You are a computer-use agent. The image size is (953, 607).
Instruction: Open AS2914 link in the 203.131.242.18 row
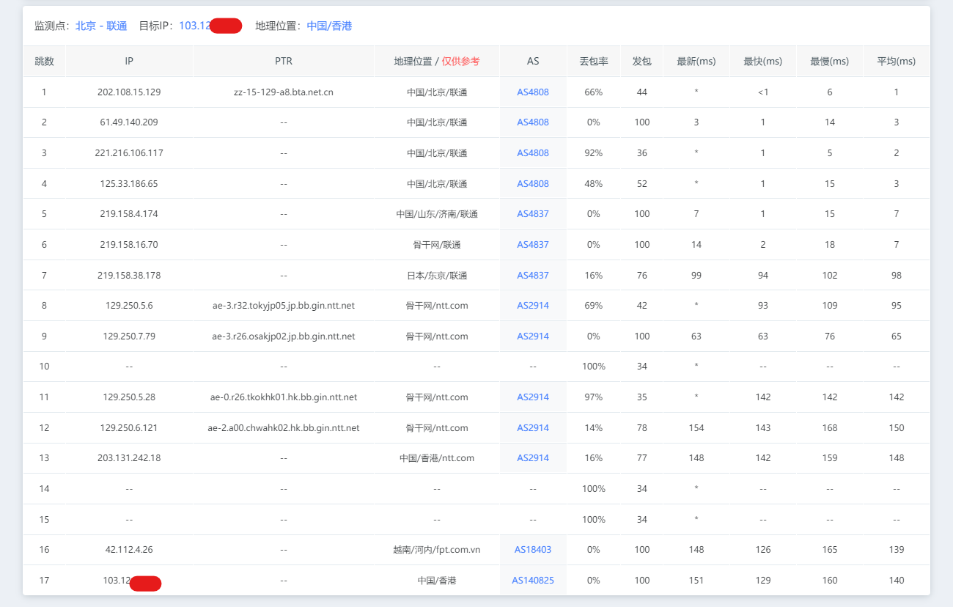533,458
